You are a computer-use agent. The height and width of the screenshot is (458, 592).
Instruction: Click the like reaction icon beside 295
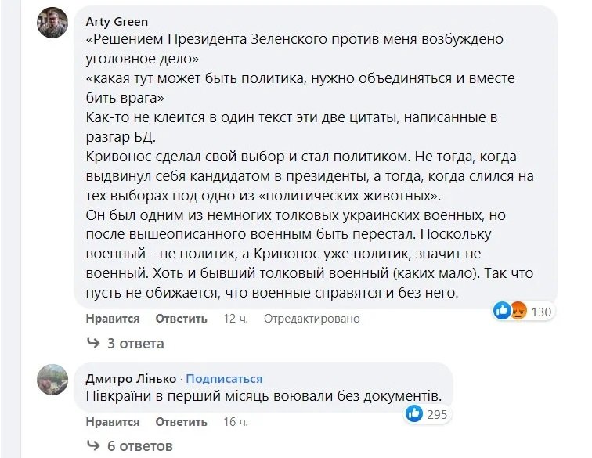coord(414,414)
